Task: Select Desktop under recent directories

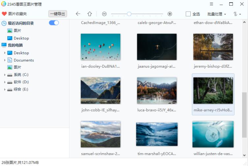Action: click(21, 38)
